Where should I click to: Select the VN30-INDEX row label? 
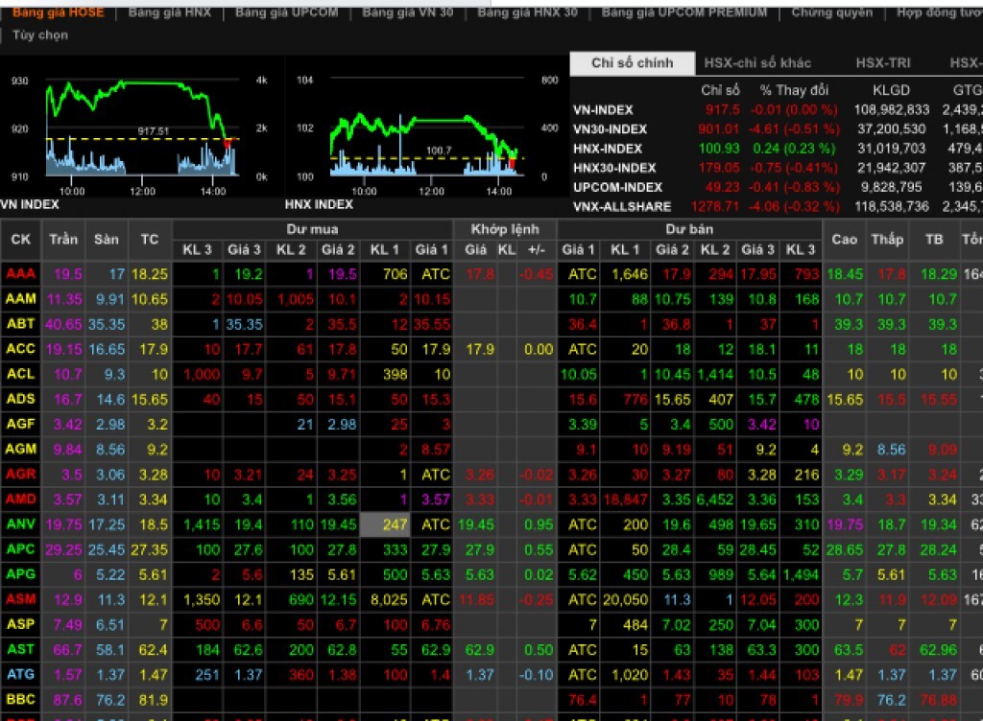(x=610, y=129)
